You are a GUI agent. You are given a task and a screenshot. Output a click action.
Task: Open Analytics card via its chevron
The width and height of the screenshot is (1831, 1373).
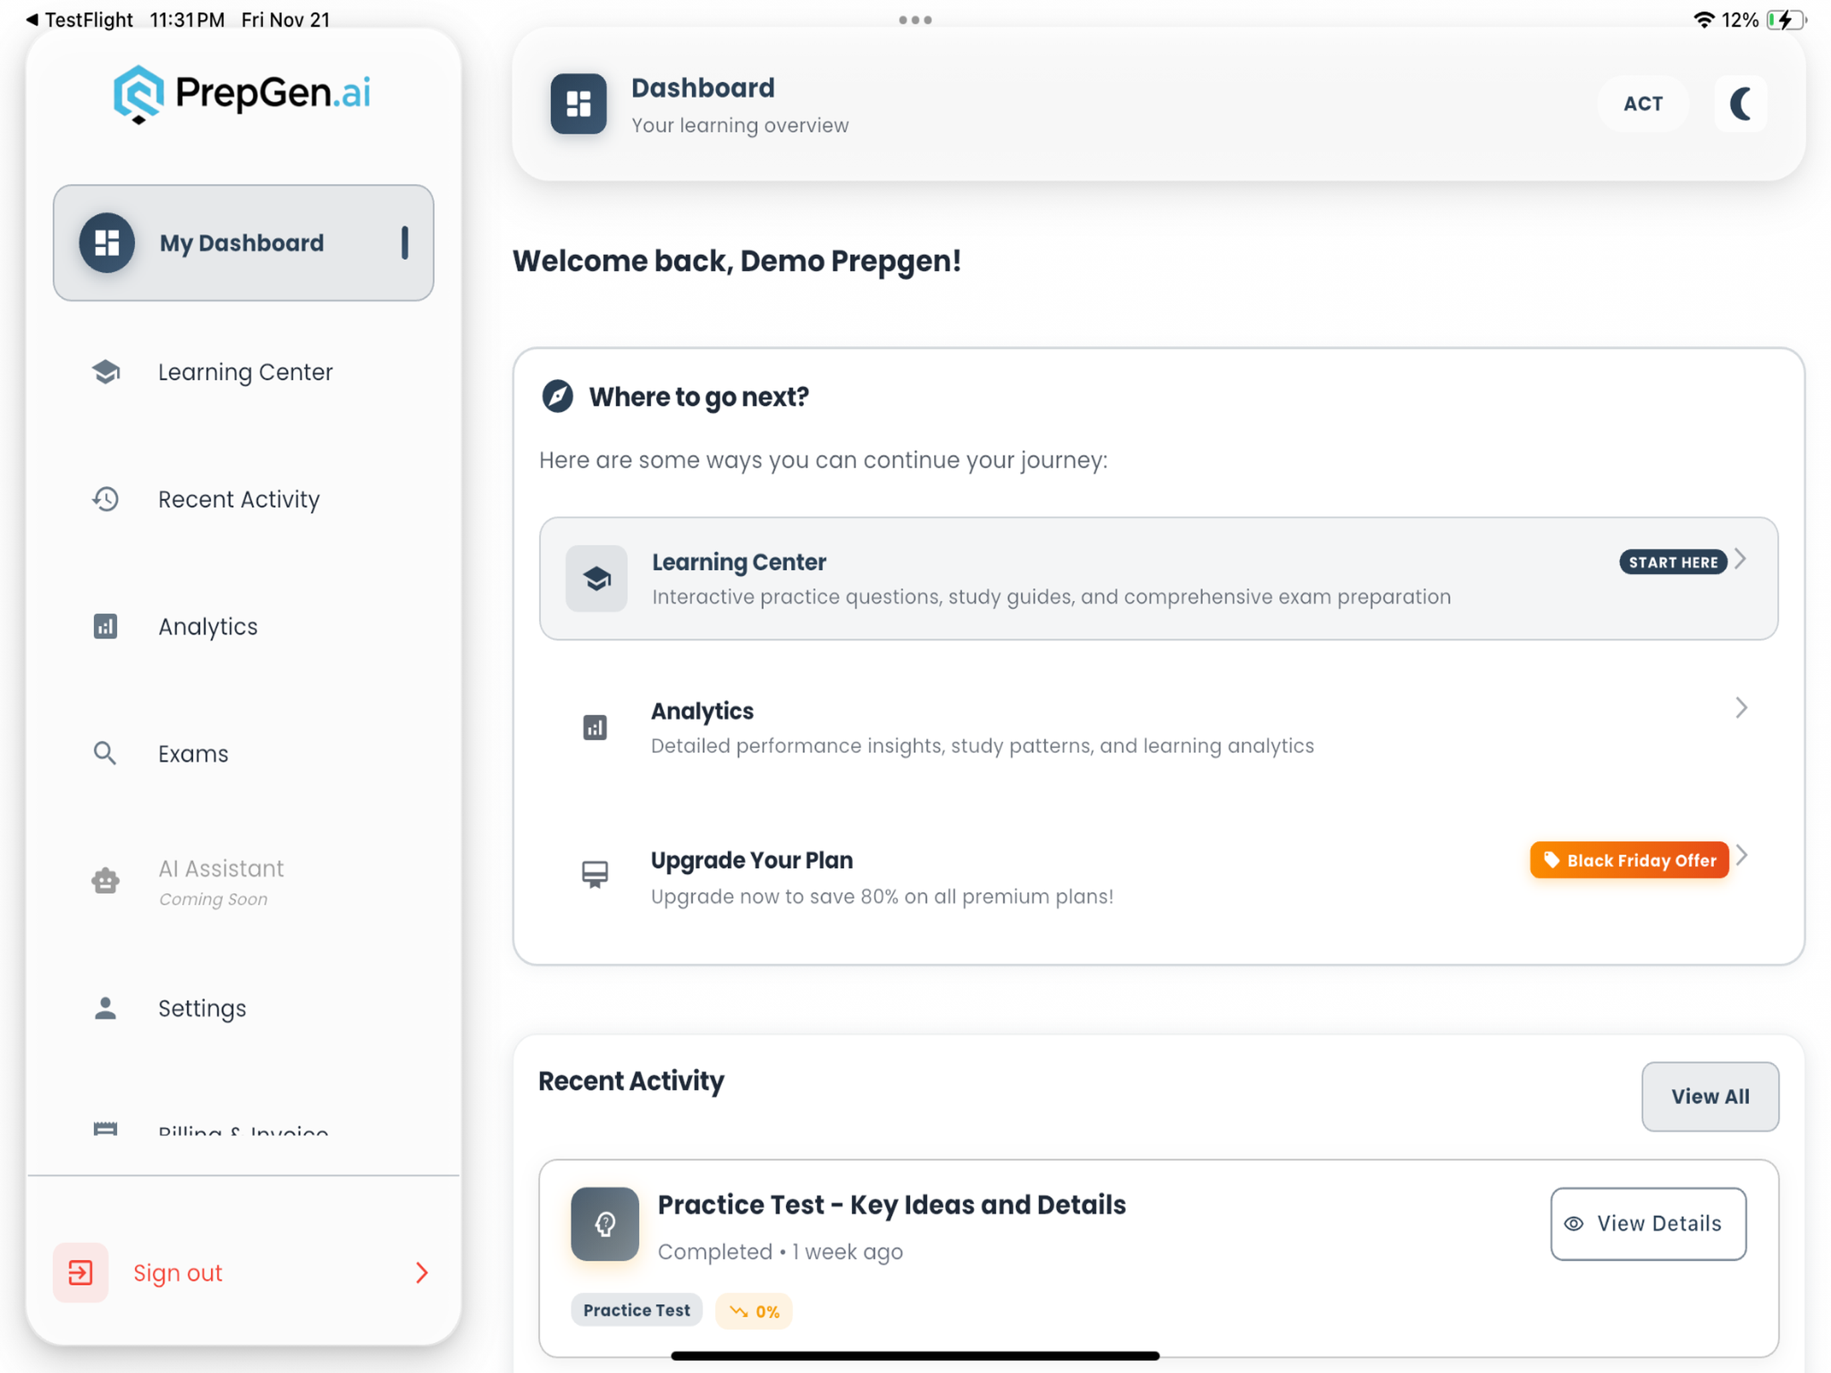(1742, 708)
